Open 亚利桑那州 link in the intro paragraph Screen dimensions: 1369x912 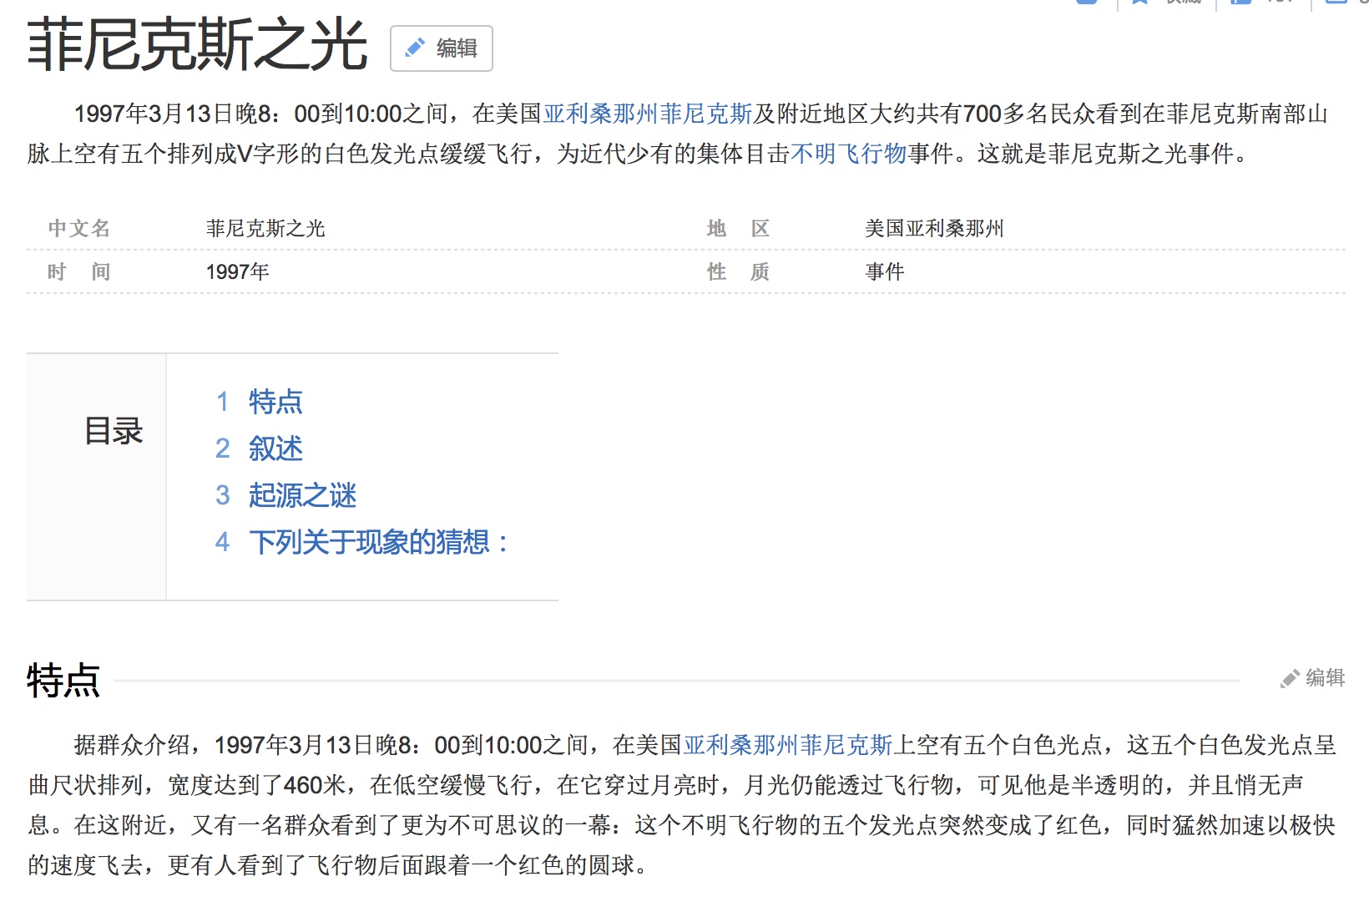point(601,114)
